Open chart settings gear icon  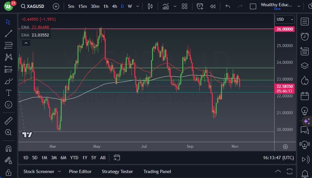coord(285,147)
